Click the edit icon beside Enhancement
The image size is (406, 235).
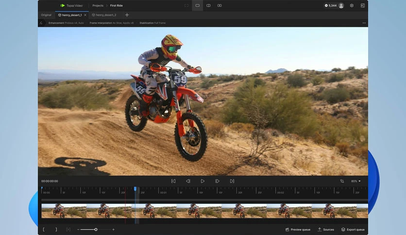(41, 23)
